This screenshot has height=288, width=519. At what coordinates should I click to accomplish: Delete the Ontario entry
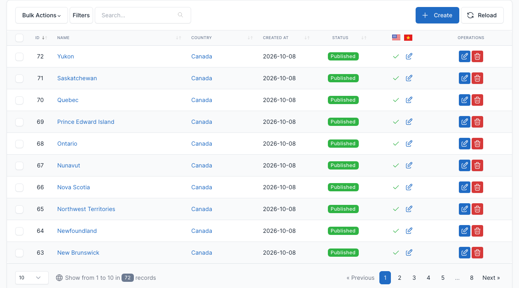coord(477,144)
